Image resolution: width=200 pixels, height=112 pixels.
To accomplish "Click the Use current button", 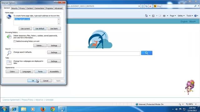I will [25, 29].
